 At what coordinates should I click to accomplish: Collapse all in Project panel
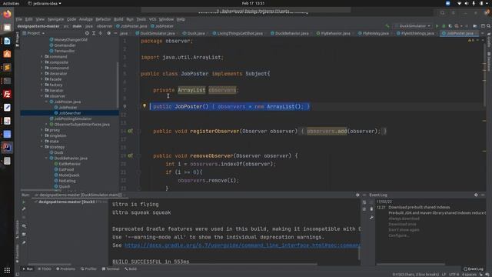[101, 33]
